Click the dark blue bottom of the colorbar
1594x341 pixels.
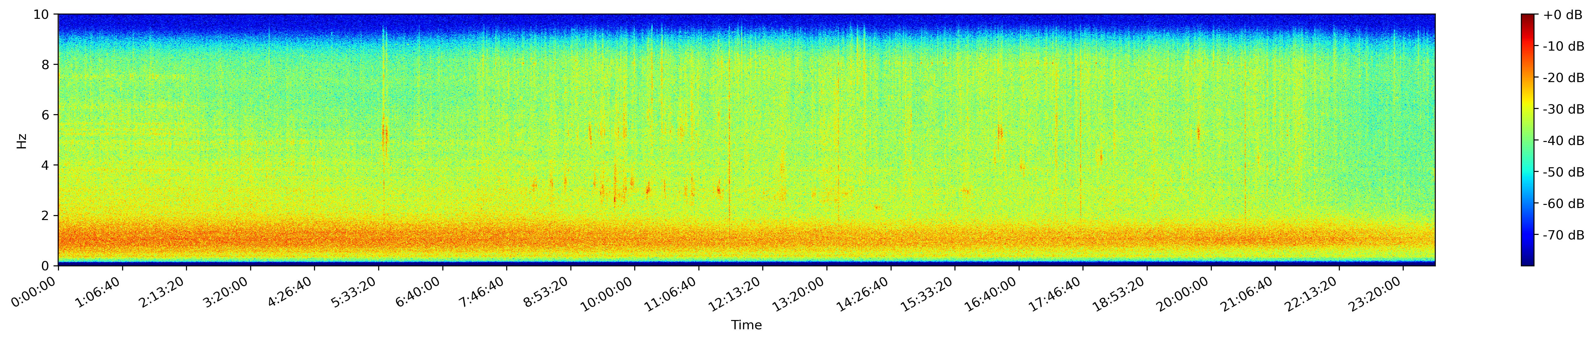[1528, 262]
